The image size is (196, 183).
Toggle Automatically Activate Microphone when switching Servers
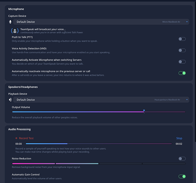tap(182, 62)
